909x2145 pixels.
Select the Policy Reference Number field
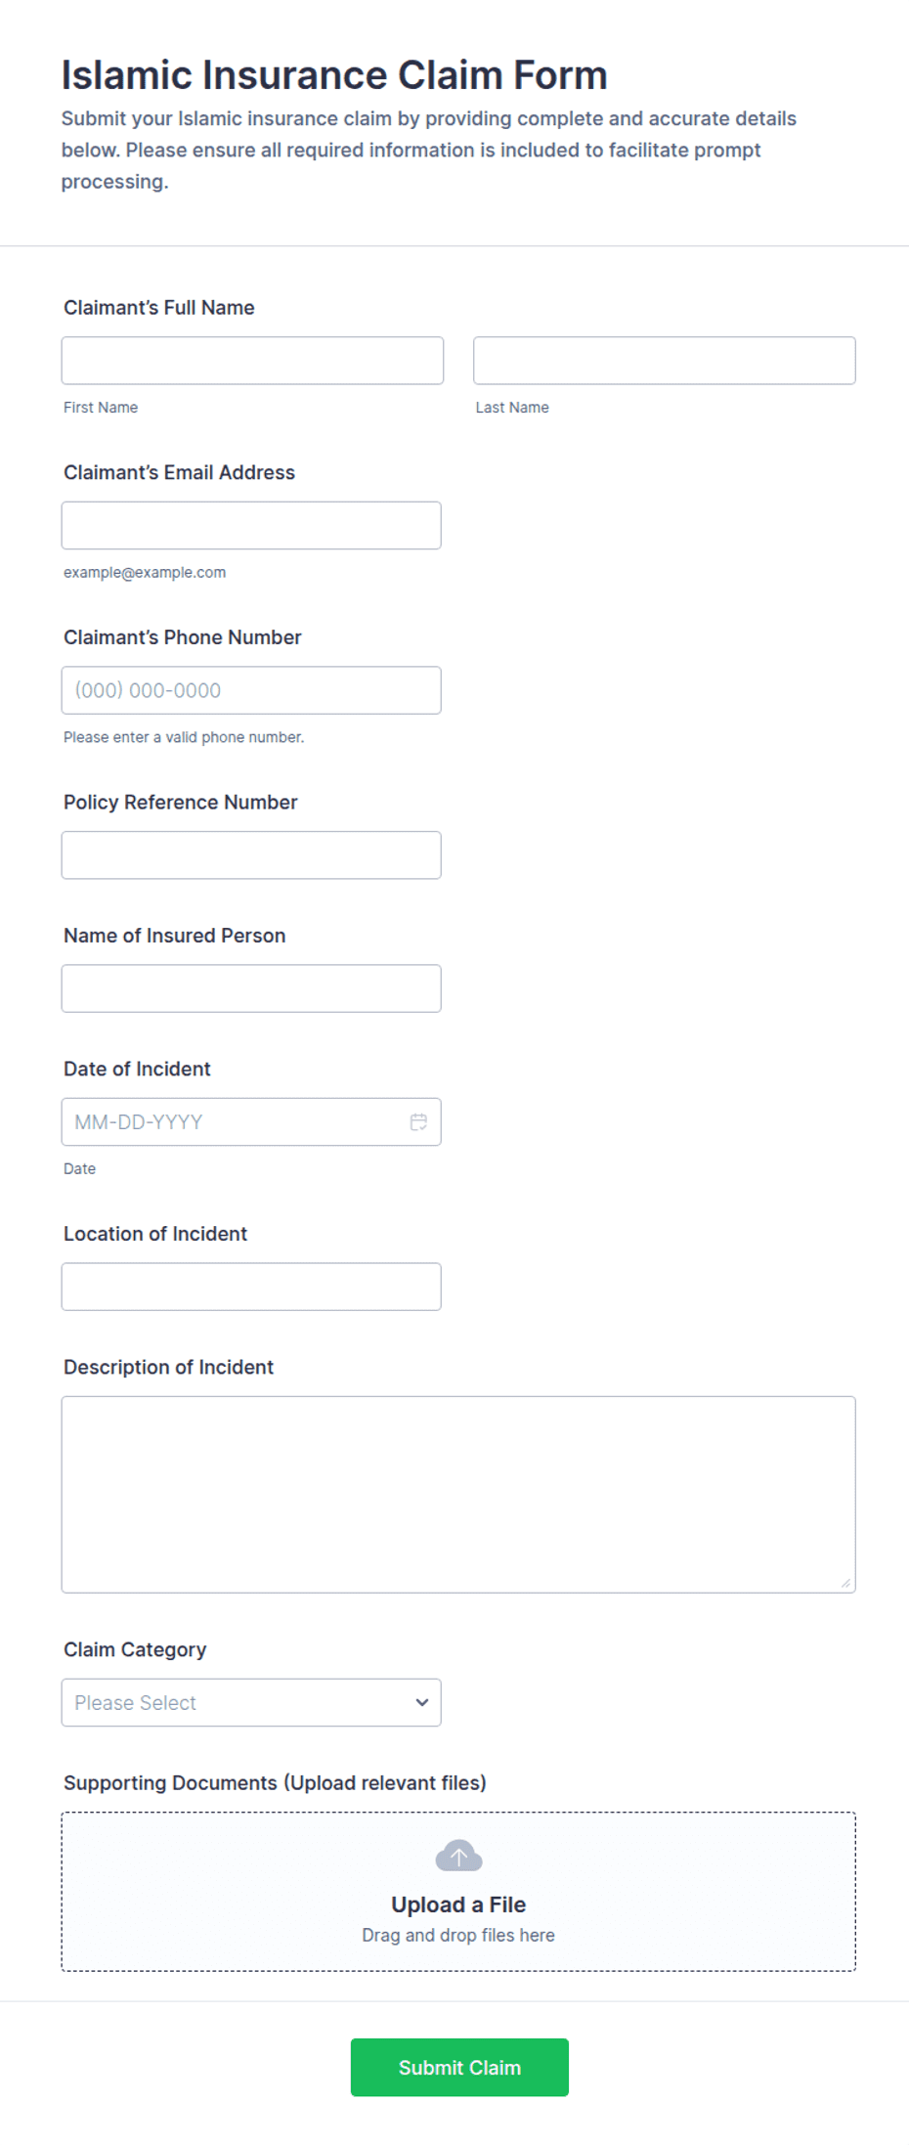[251, 854]
